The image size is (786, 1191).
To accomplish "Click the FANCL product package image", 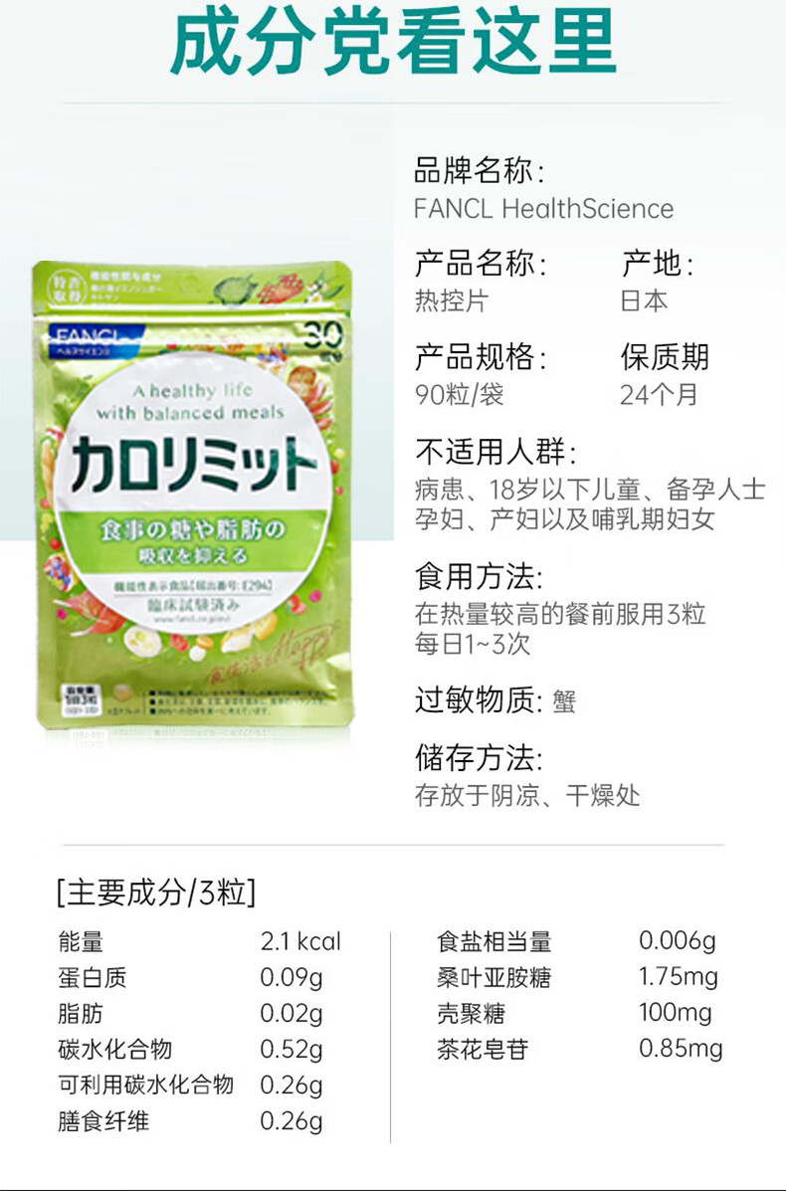I will (x=193, y=496).
